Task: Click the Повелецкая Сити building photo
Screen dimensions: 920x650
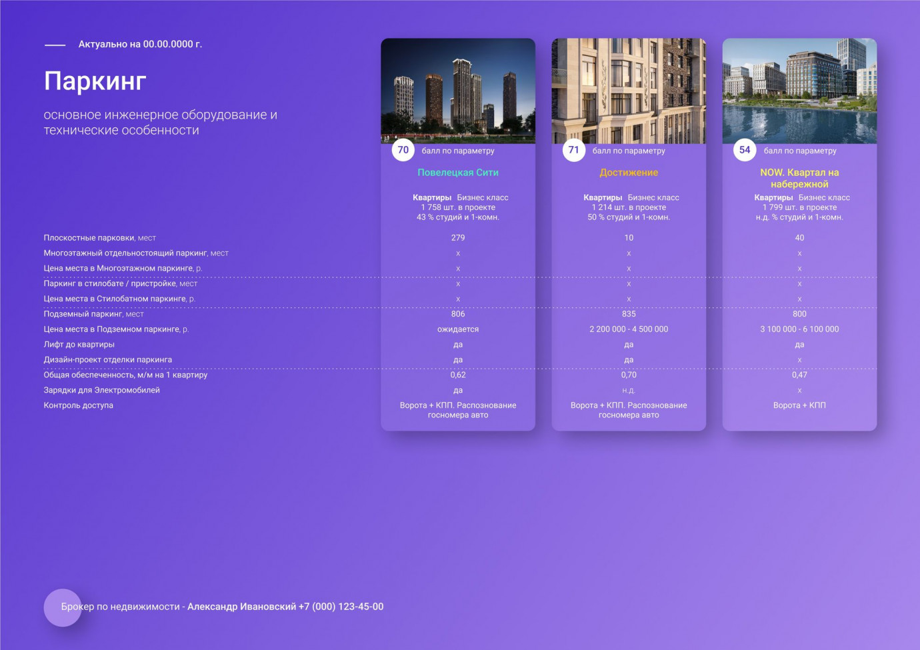Action: [458, 91]
